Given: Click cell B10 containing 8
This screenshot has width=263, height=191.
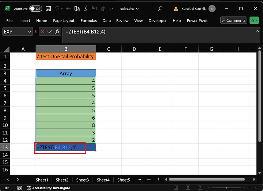Looking at the screenshot, I should coord(66,125).
